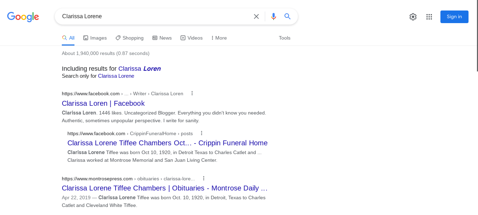Viewport: 478px width, 215px height.
Task: Click the magnifying glass search button
Action: click(288, 16)
